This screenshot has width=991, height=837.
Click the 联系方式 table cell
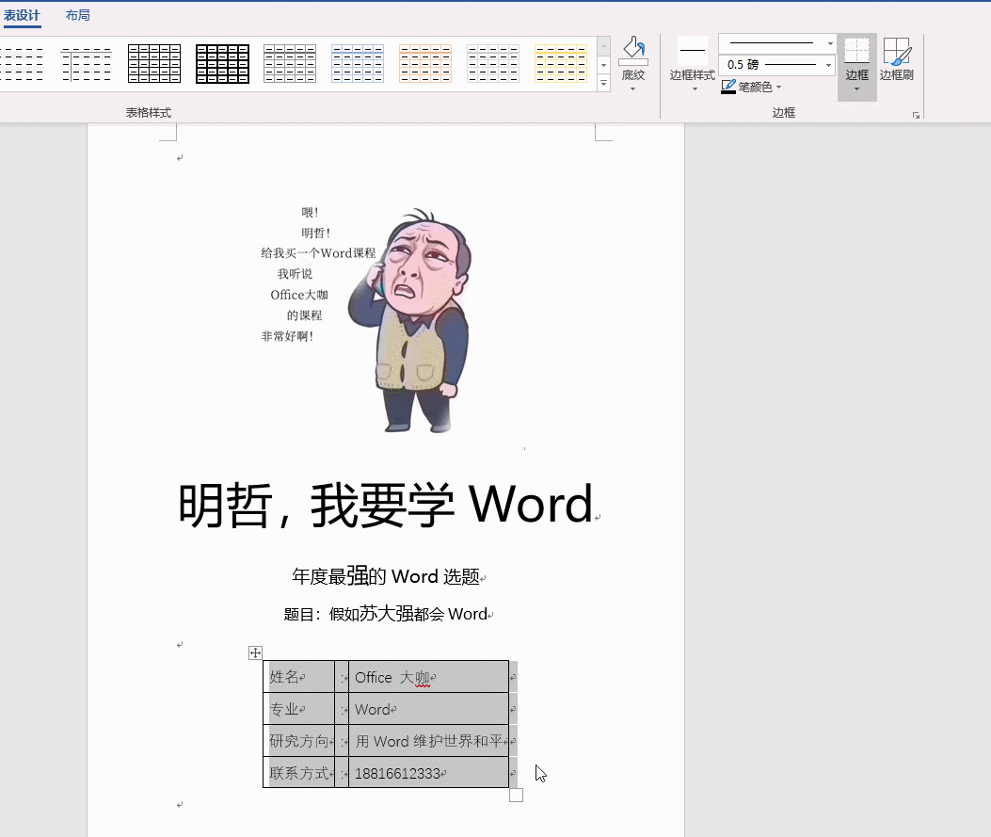tap(299, 773)
